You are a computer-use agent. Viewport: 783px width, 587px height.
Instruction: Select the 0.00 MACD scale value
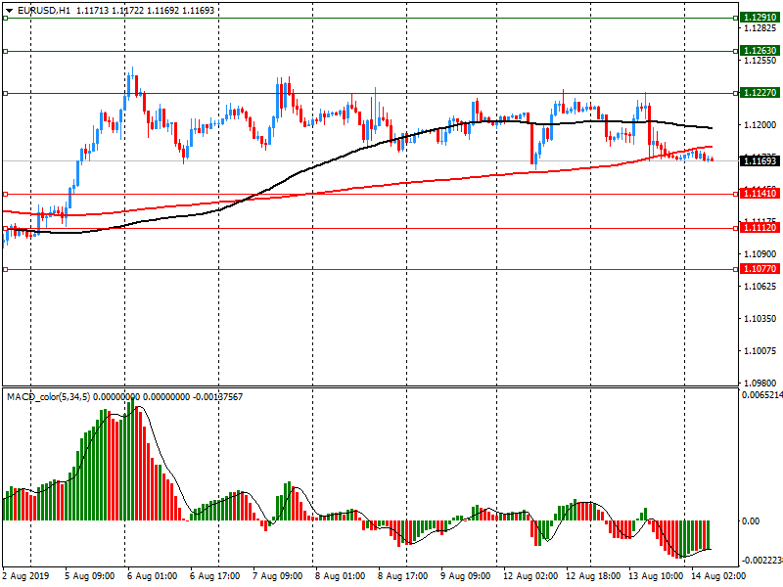751,521
